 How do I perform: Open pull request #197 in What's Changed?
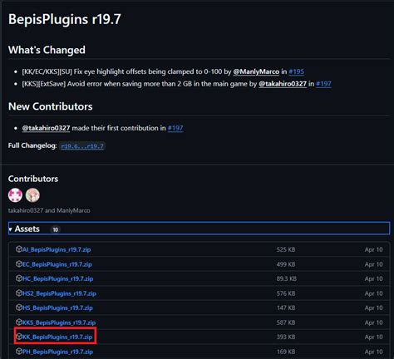(x=323, y=84)
